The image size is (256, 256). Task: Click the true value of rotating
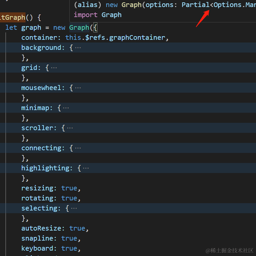[69, 198]
